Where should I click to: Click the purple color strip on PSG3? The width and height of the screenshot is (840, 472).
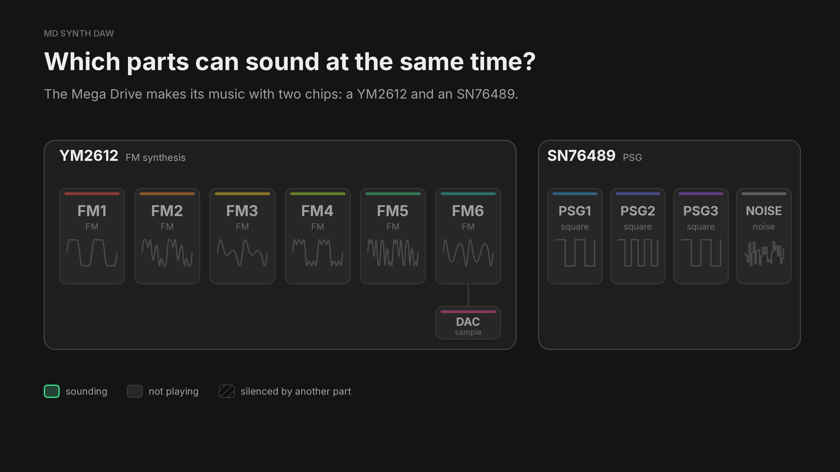click(x=701, y=194)
